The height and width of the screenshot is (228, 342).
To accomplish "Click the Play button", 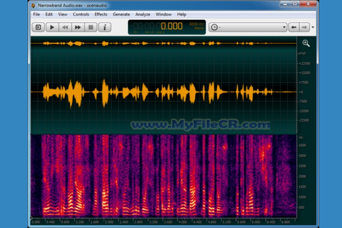I will (x=52, y=27).
